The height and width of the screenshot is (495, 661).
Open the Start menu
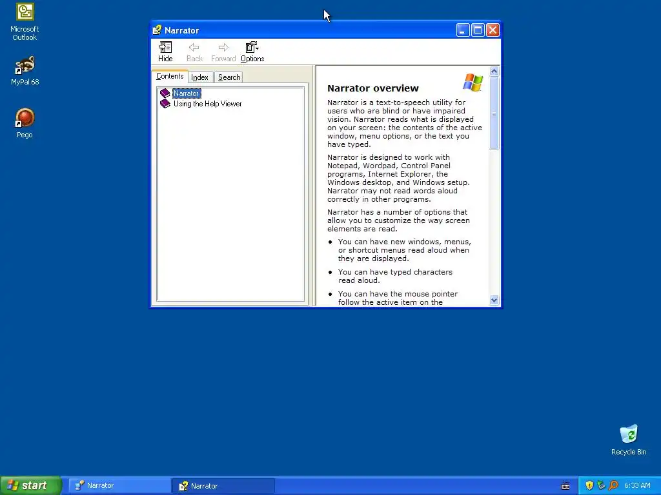30,485
